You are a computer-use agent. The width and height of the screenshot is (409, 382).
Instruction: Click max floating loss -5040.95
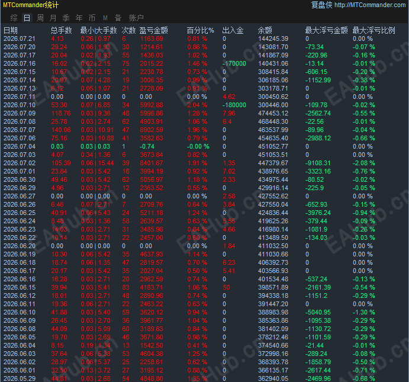(318, 312)
